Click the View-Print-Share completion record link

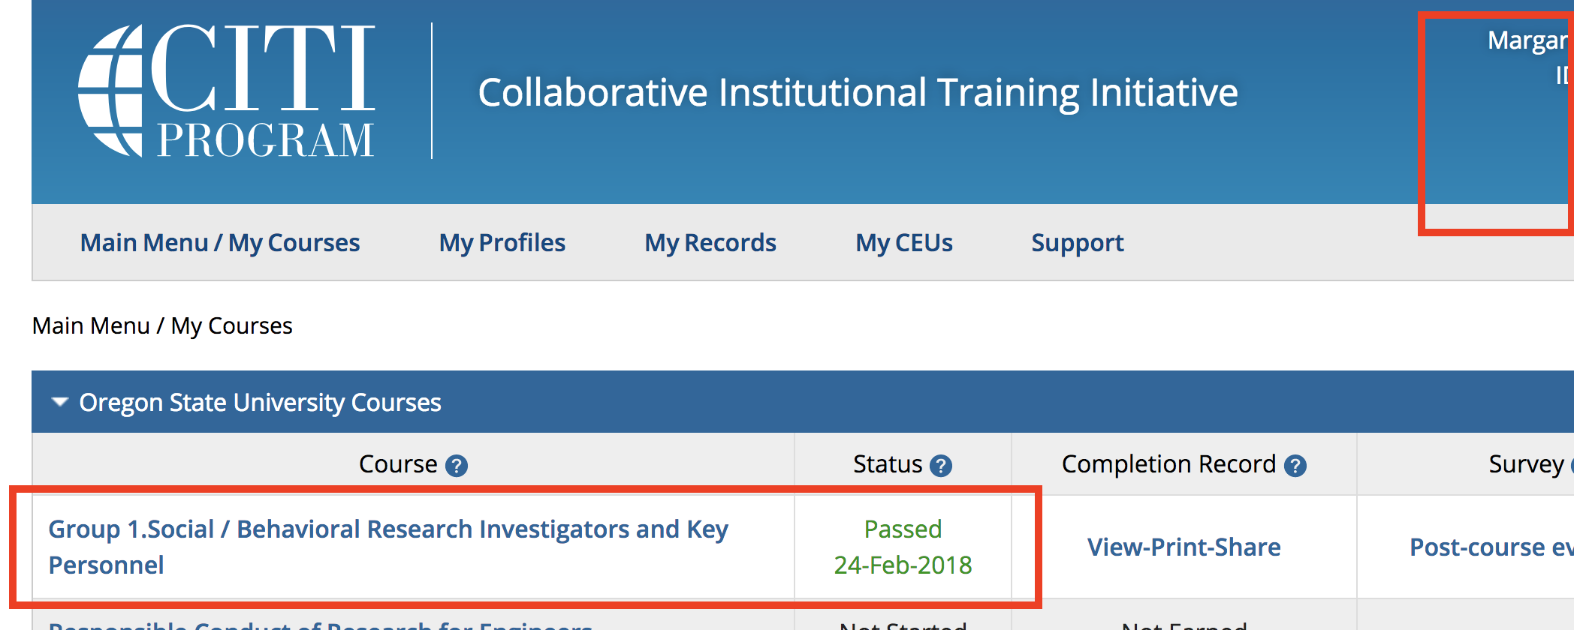(1184, 547)
